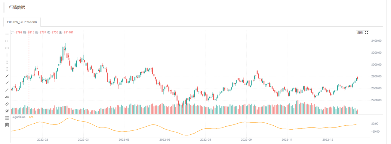
Task: Click the 量=831481 volume readout
Action: 66,32
